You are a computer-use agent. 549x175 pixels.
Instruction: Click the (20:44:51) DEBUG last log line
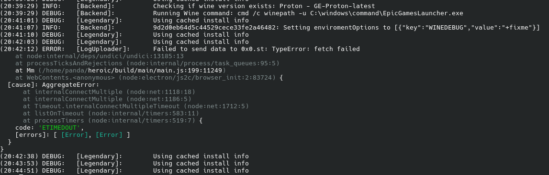pos(124,170)
